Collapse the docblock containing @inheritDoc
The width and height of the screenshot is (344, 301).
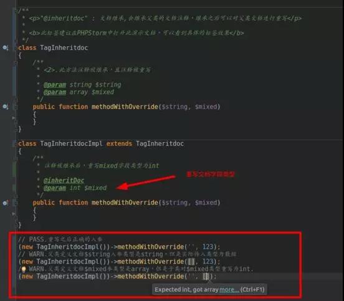pos(16,158)
